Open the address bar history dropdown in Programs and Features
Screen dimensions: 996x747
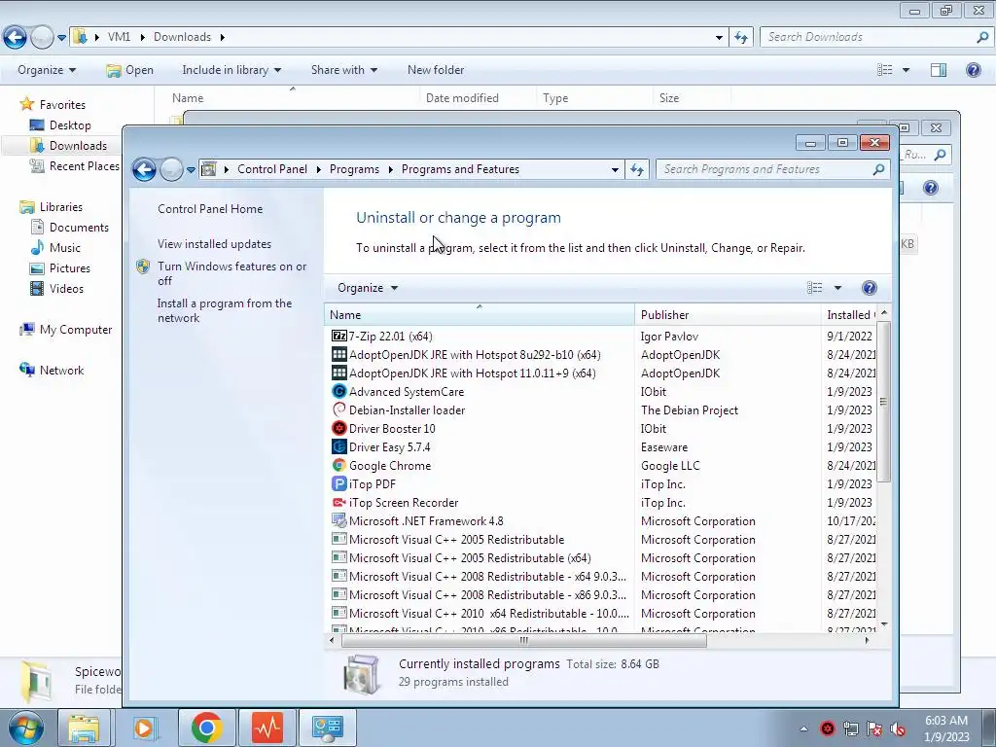click(x=615, y=169)
